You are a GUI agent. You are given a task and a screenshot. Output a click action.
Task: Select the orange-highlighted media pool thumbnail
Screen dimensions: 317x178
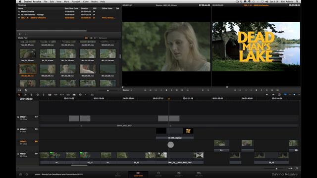[28, 69]
